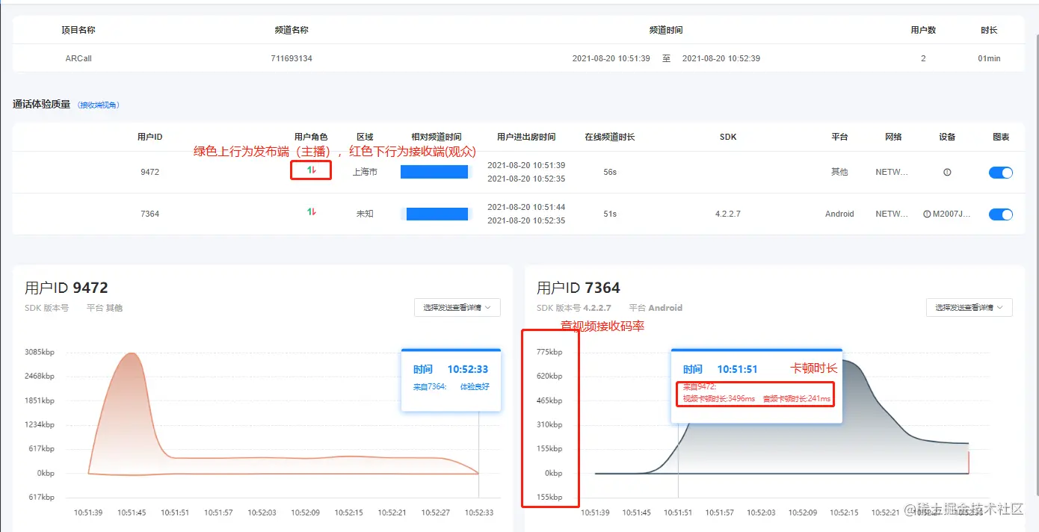
Task: Select user ID 9472 in the table
Action: pos(149,172)
